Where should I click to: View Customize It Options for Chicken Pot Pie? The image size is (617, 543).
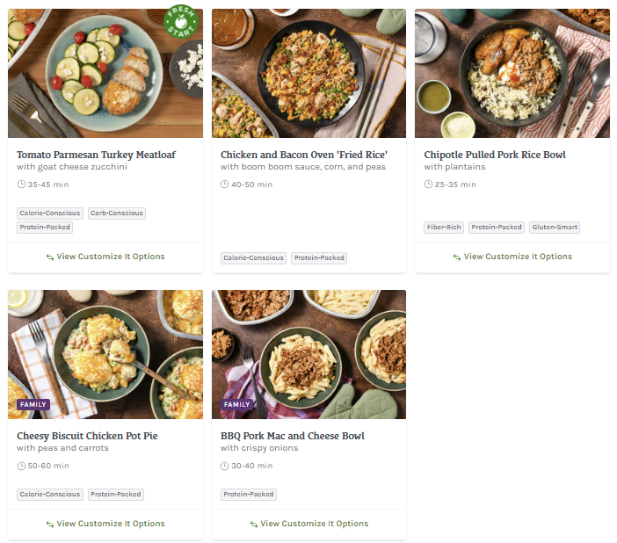click(105, 524)
